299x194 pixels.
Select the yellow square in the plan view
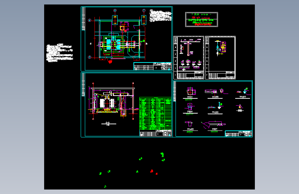click(122, 28)
